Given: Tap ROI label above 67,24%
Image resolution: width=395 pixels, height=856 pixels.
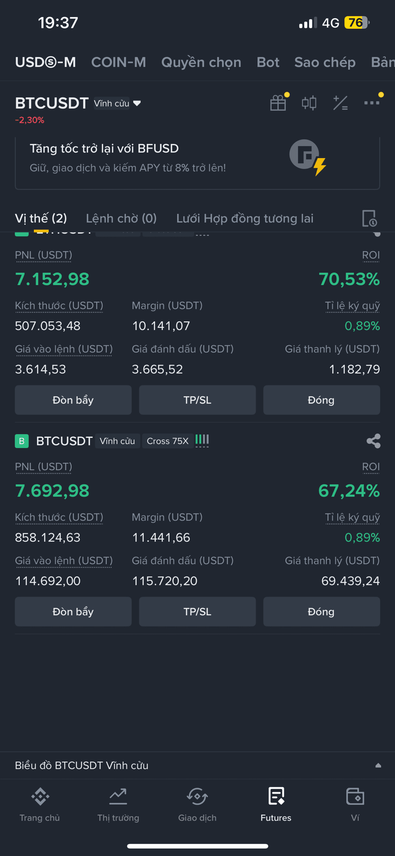Looking at the screenshot, I should click(x=371, y=467).
